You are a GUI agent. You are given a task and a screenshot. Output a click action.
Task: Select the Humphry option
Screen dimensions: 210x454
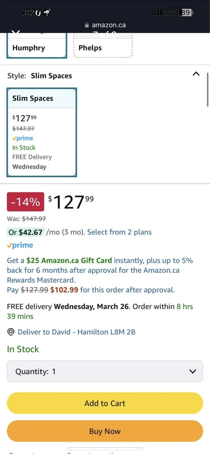pos(37,48)
